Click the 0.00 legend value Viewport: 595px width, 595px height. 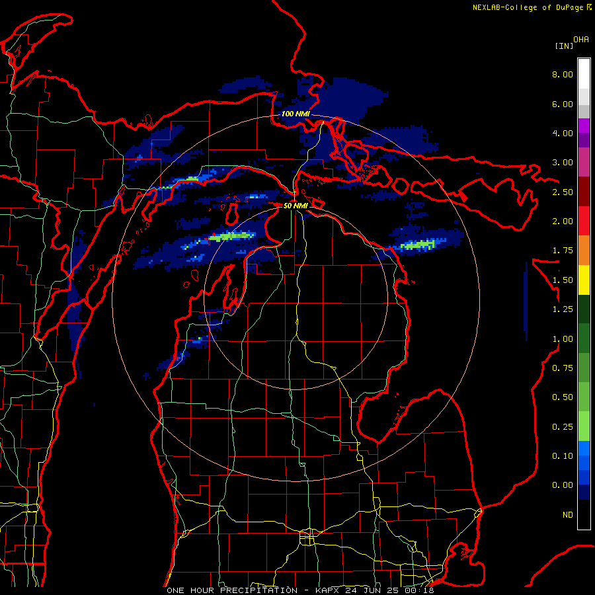[563, 485]
